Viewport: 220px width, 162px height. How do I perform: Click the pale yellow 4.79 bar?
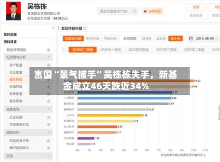tap(105, 121)
